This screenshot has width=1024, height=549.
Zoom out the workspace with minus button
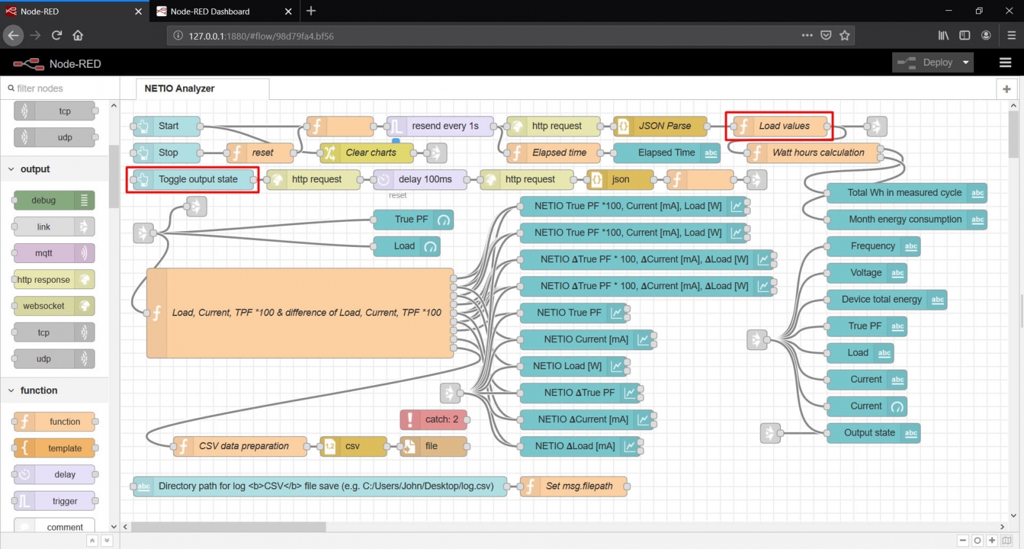click(x=963, y=541)
